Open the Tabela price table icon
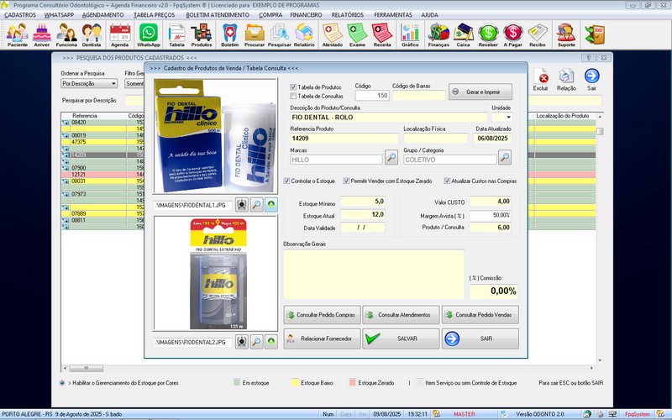Screen dimensions: 672x420 point(176,34)
